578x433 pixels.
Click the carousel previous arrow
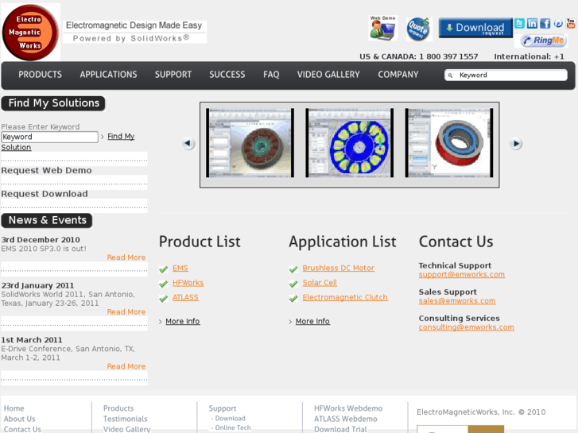pos(188,143)
